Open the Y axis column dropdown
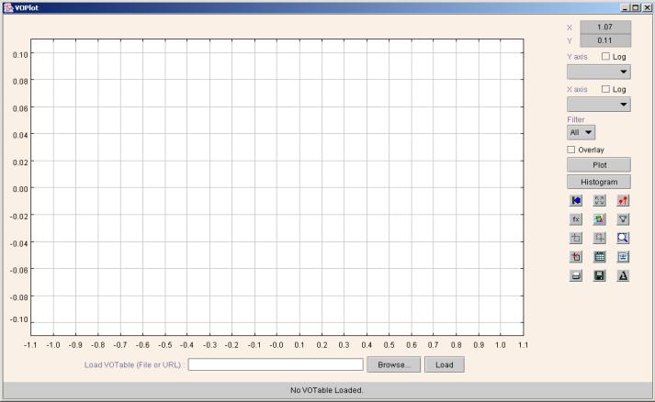655x402 pixels. [599, 72]
